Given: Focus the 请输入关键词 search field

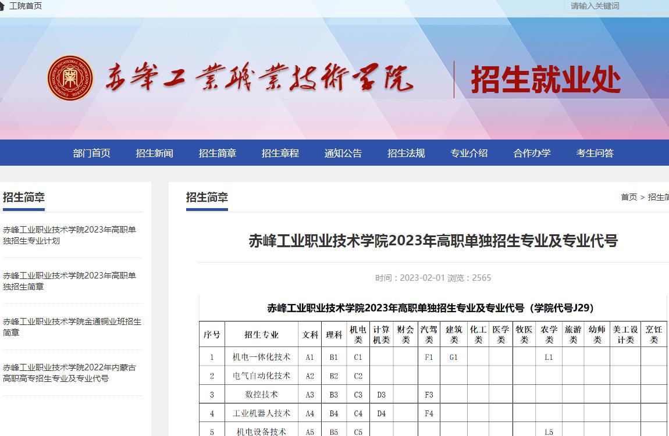Looking at the screenshot, I should click(x=617, y=6).
